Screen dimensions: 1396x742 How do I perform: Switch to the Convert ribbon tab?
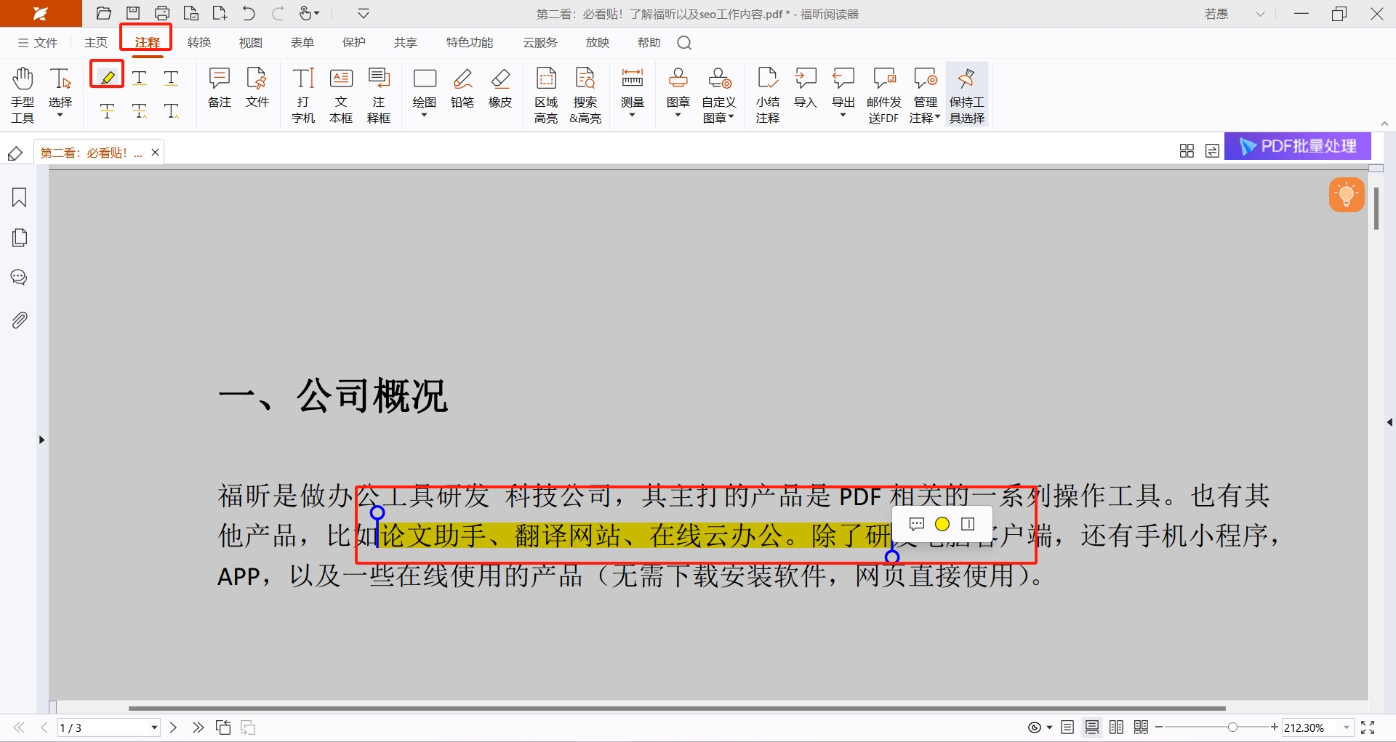(198, 43)
